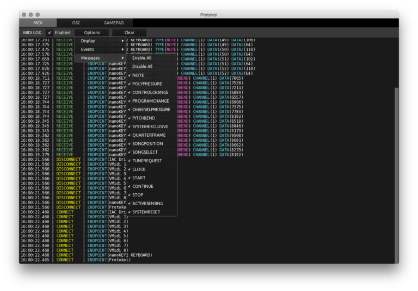
Task: Toggle CHANNELPRESSURE message filter
Action: [151, 109]
